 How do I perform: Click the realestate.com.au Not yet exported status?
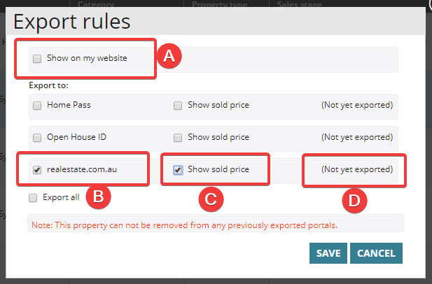point(356,169)
